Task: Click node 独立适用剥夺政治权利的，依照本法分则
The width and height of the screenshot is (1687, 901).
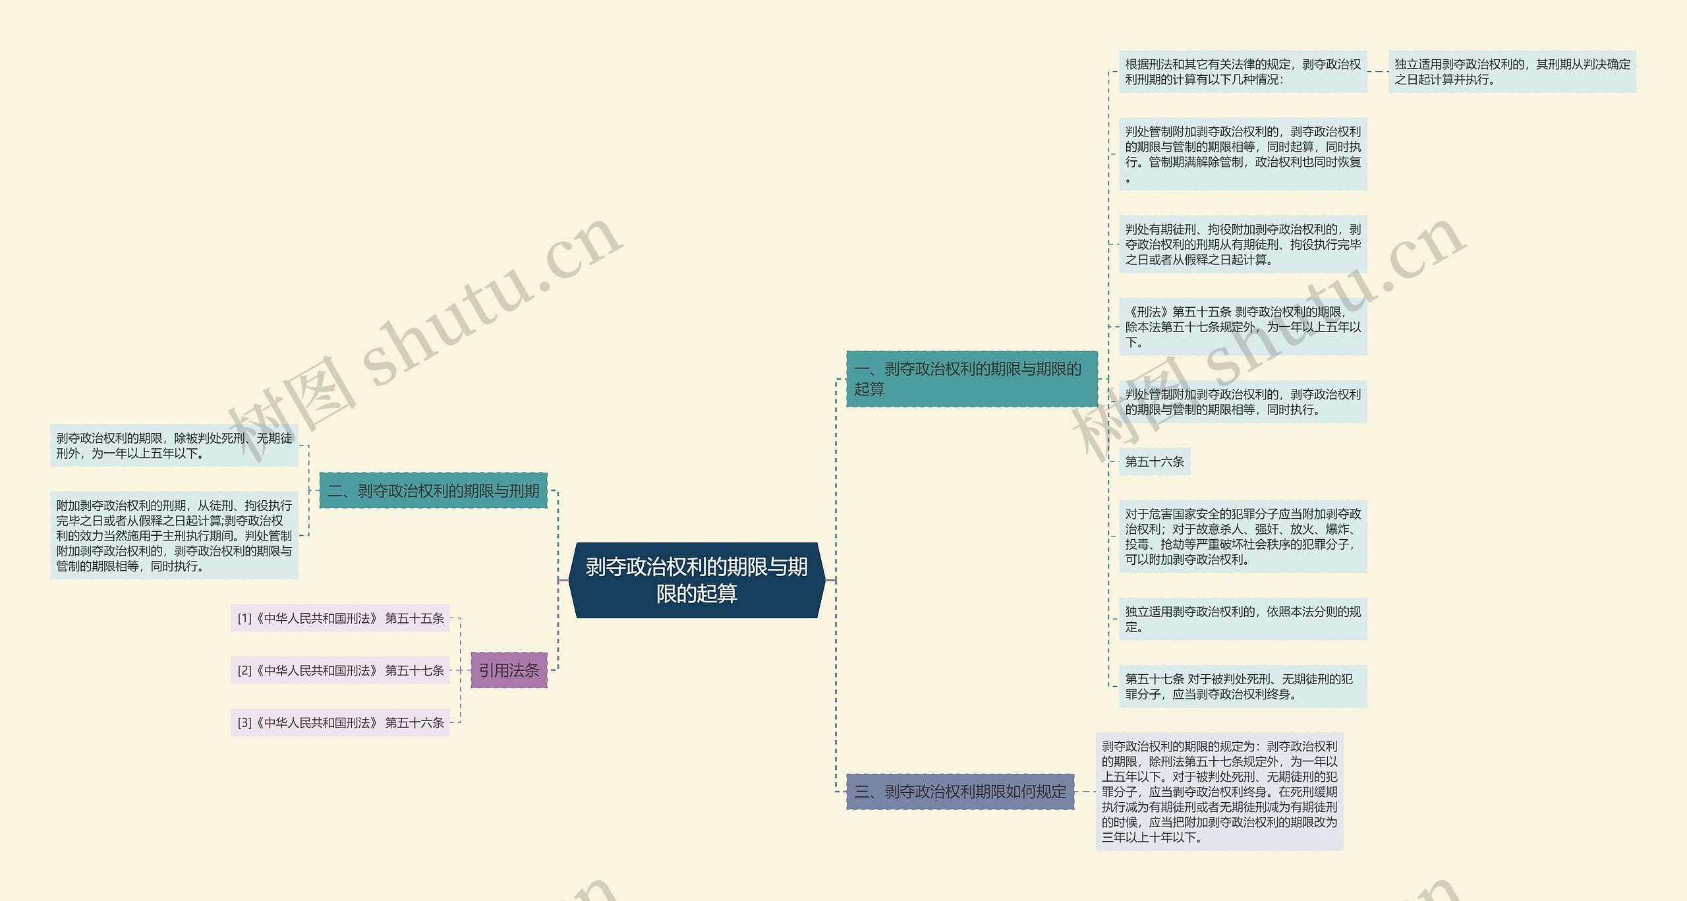Action: point(1242,619)
